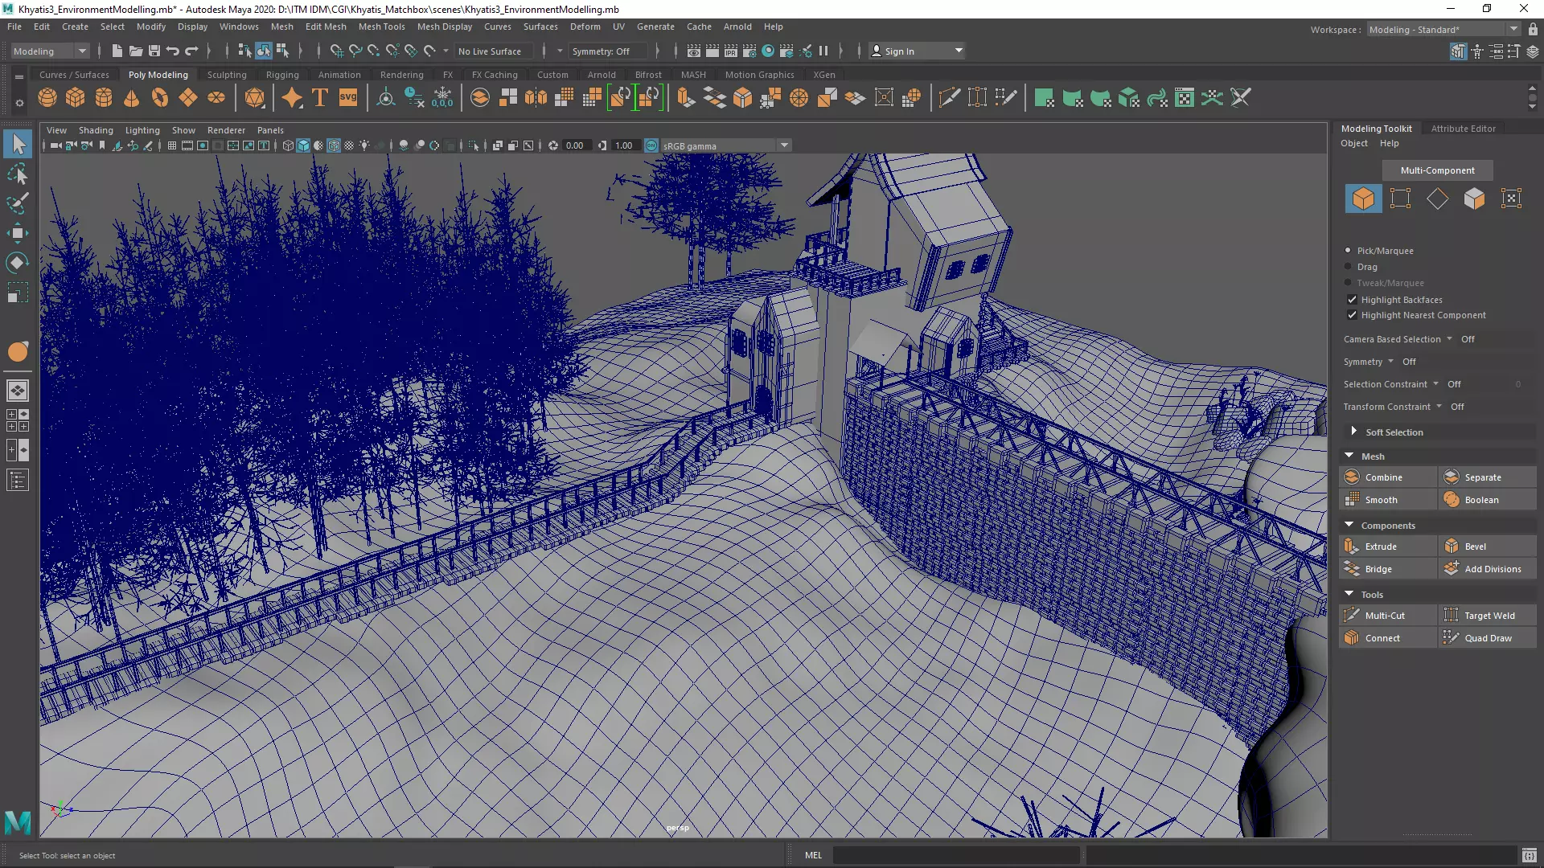The height and width of the screenshot is (868, 1544).
Task: Open the viewport Shading menu
Action: pos(96,130)
